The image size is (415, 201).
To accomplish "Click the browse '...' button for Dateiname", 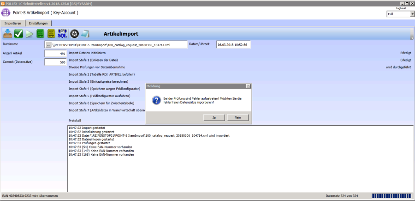I will [48, 45].
